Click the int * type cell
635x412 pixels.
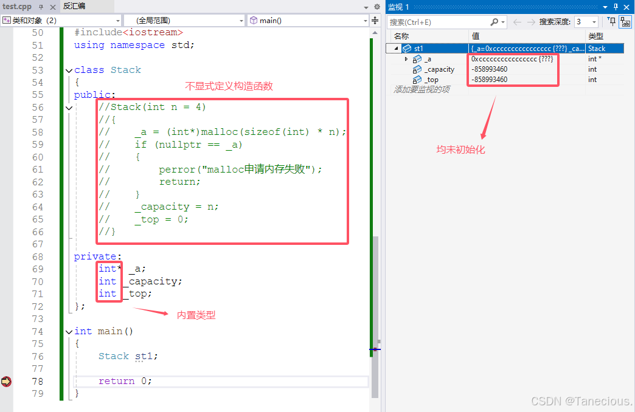[594, 59]
